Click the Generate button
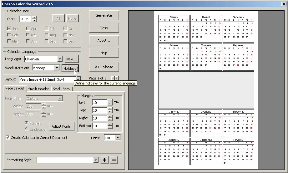288x173 pixels. click(104, 15)
